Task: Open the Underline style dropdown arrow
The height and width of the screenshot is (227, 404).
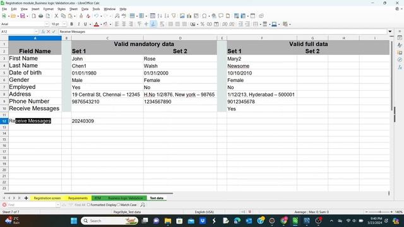Action: pos(90,24)
